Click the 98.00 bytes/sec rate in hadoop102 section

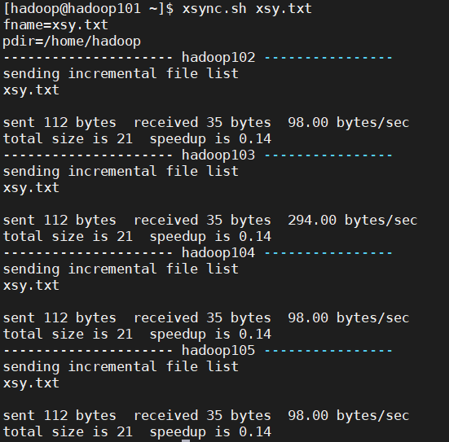349,123
